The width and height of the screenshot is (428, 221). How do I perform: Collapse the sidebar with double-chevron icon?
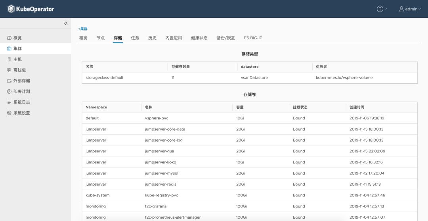[66, 23]
